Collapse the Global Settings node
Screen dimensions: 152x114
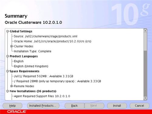pos(8,31)
